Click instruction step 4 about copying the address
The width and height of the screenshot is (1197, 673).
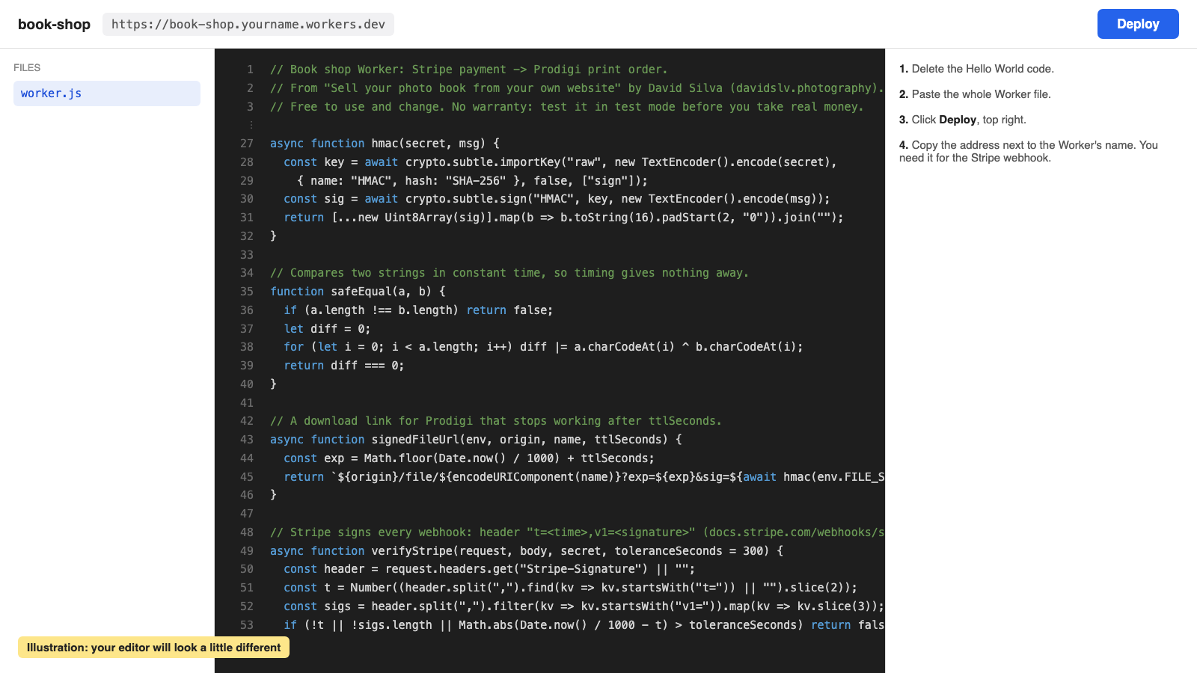pyautogui.click(x=1029, y=151)
